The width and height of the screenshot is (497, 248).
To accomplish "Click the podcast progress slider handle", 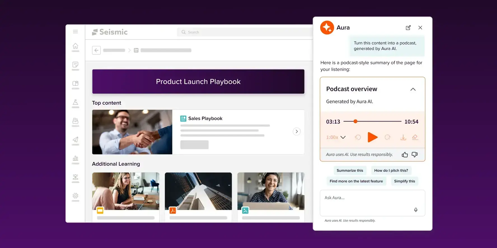I will click(355, 121).
